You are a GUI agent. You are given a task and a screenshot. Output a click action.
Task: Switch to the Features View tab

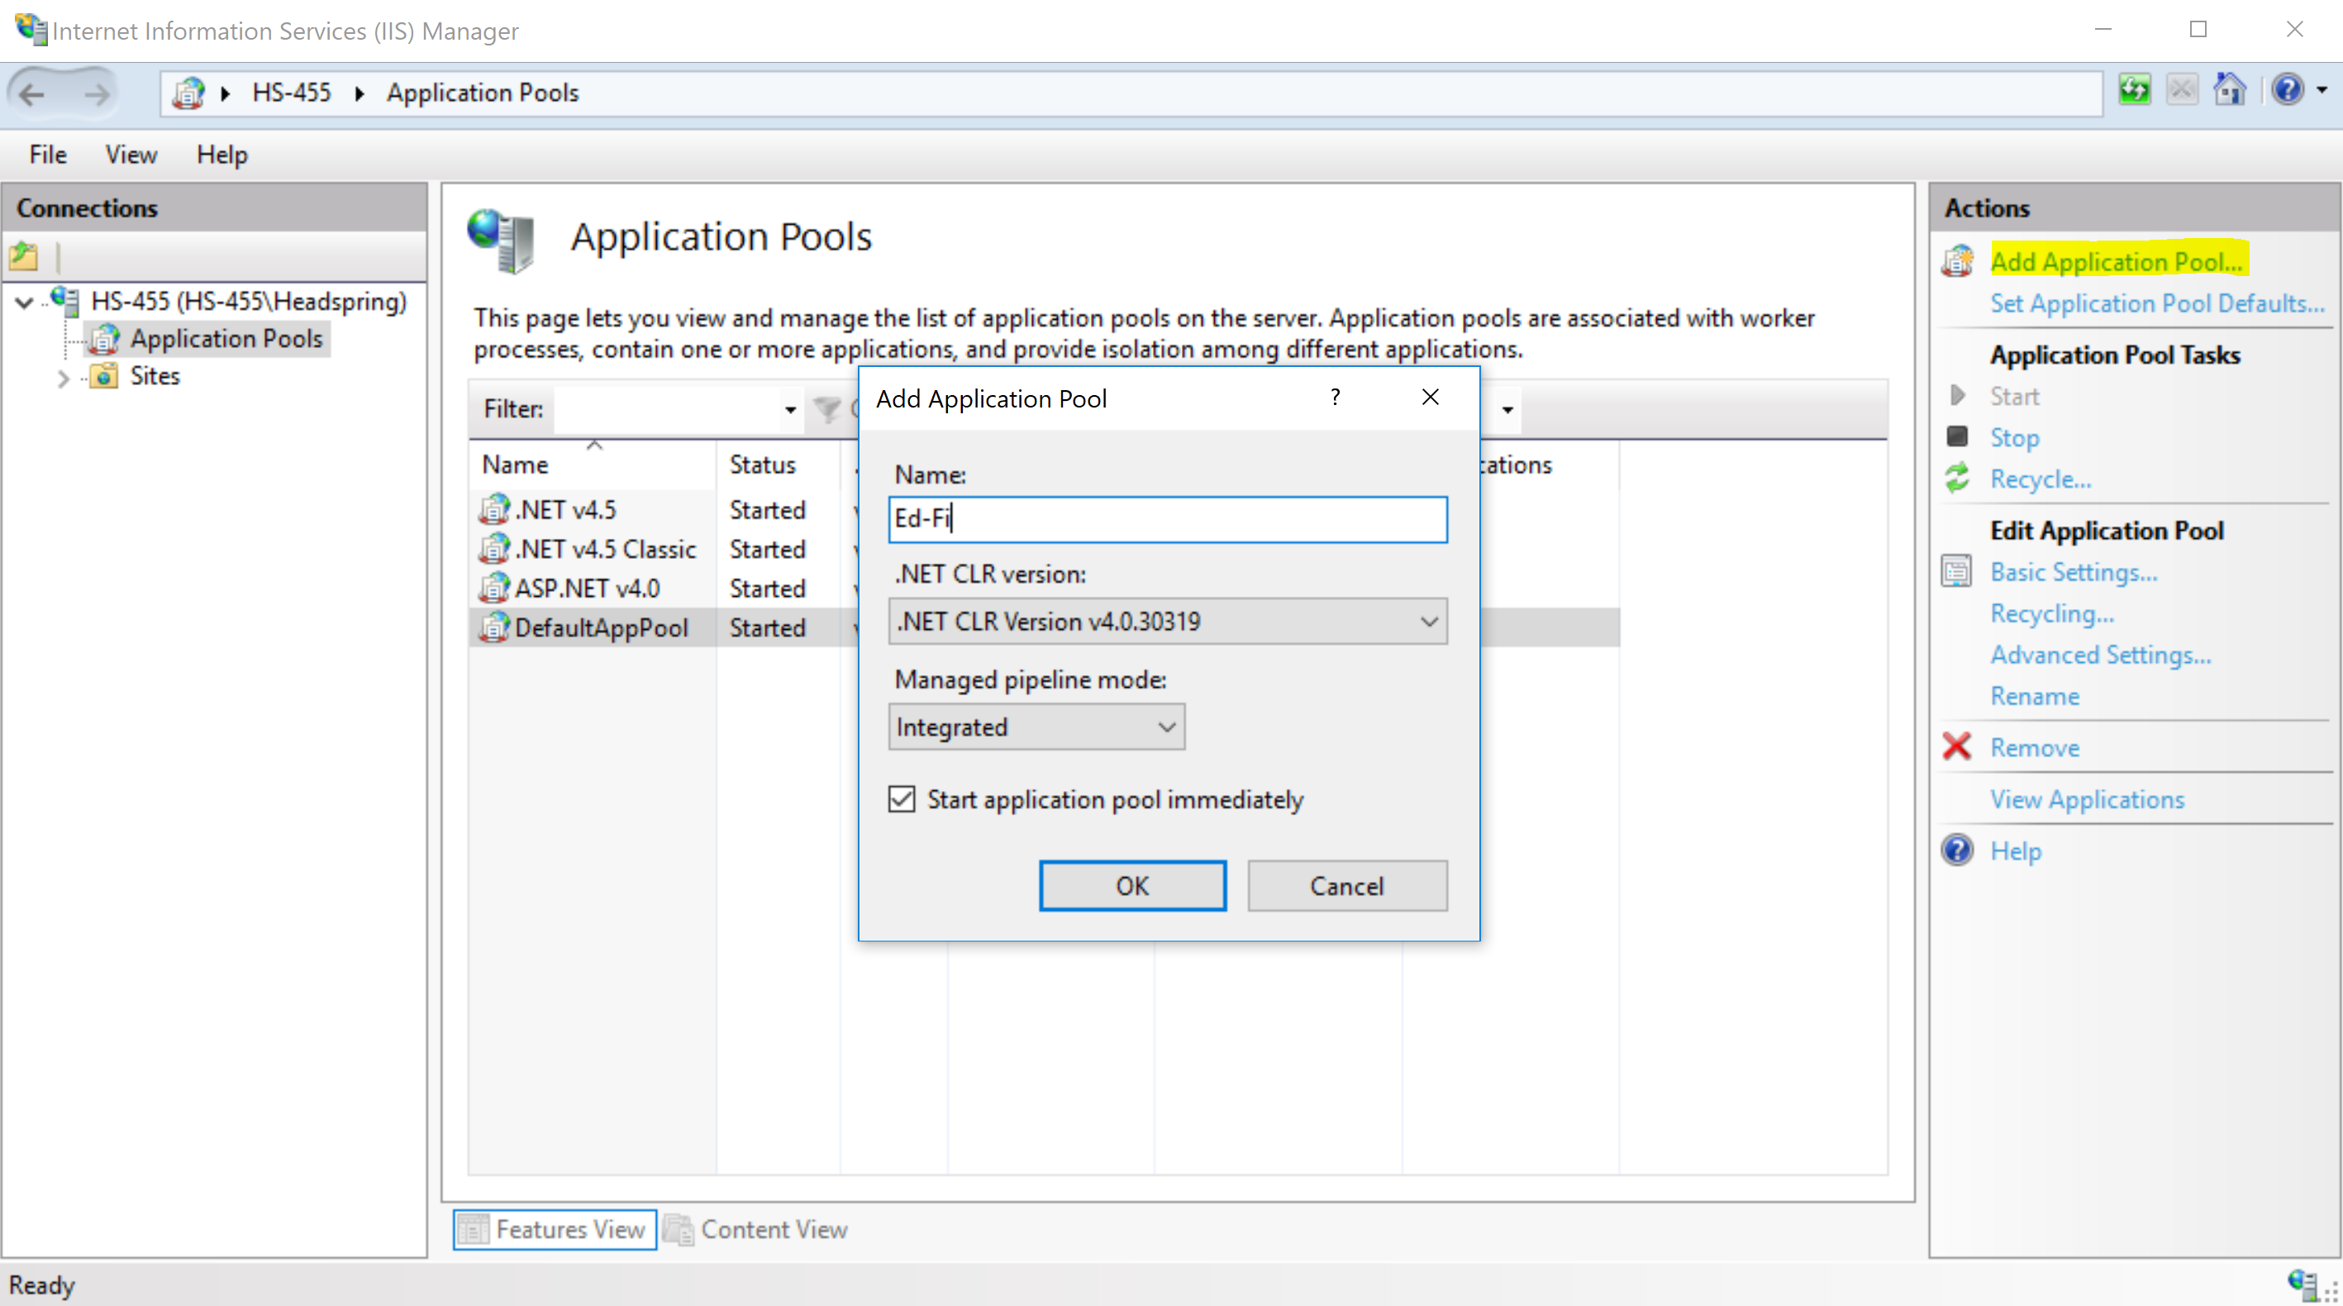coord(555,1230)
